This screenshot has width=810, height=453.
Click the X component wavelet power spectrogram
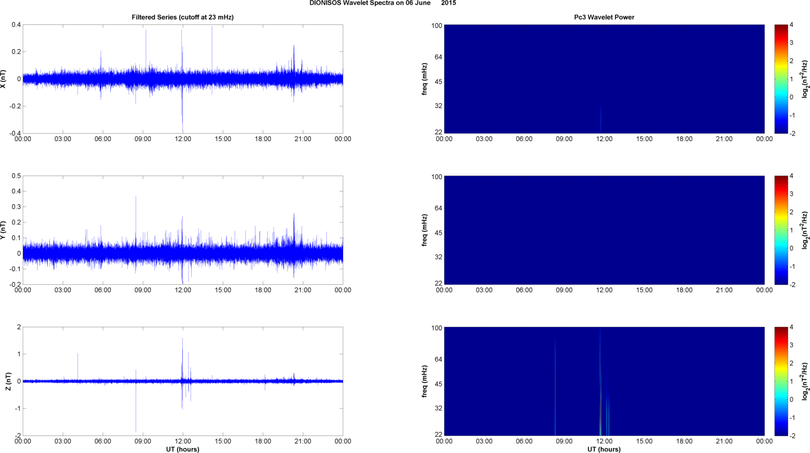(604, 79)
